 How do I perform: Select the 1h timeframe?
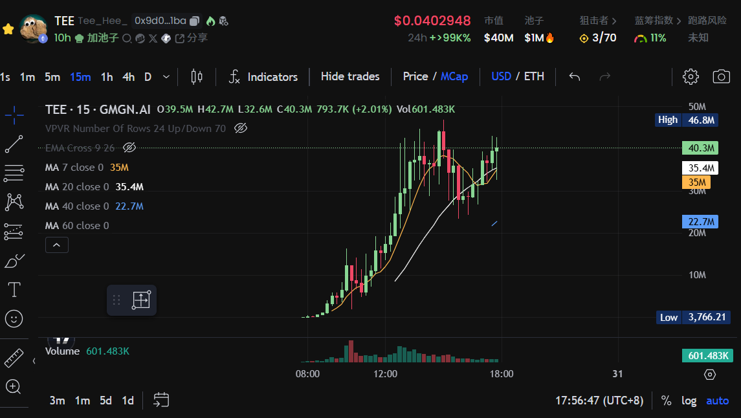click(x=106, y=76)
